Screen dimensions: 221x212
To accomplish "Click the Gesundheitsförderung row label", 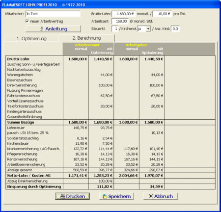I will pyautogui.click(x=25, y=117).
